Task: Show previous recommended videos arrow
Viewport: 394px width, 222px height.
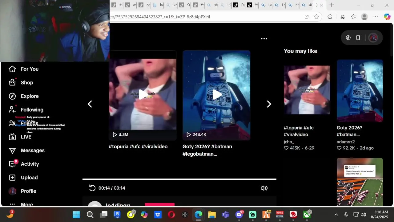Action: [90, 104]
